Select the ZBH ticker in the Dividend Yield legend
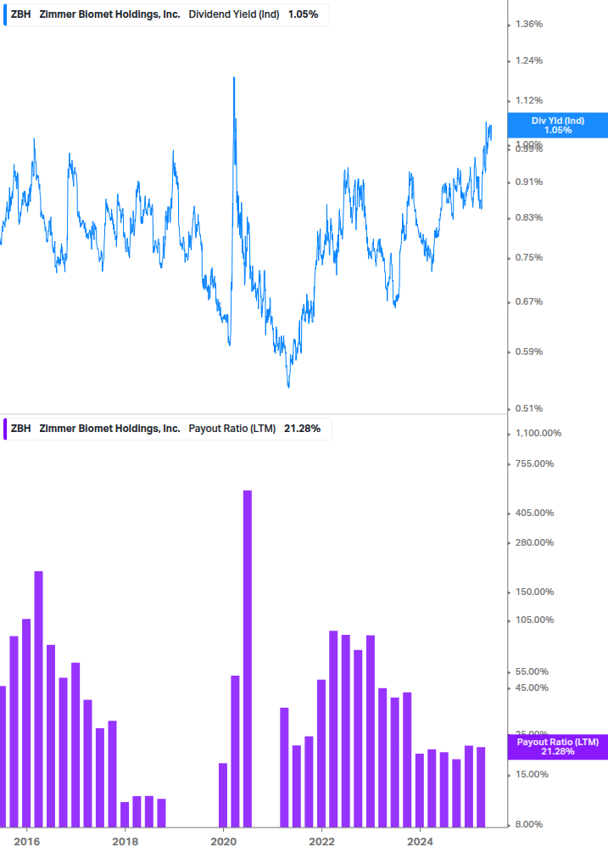The width and height of the screenshot is (608, 853). click(20, 14)
